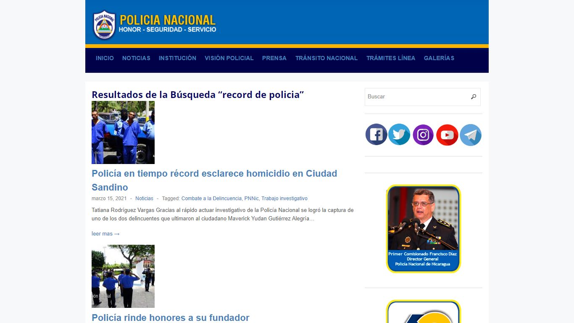Open the Telegram social icon

[471, 135]
